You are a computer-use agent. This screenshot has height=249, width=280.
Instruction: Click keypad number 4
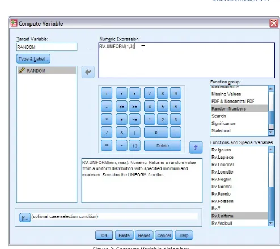150,107
